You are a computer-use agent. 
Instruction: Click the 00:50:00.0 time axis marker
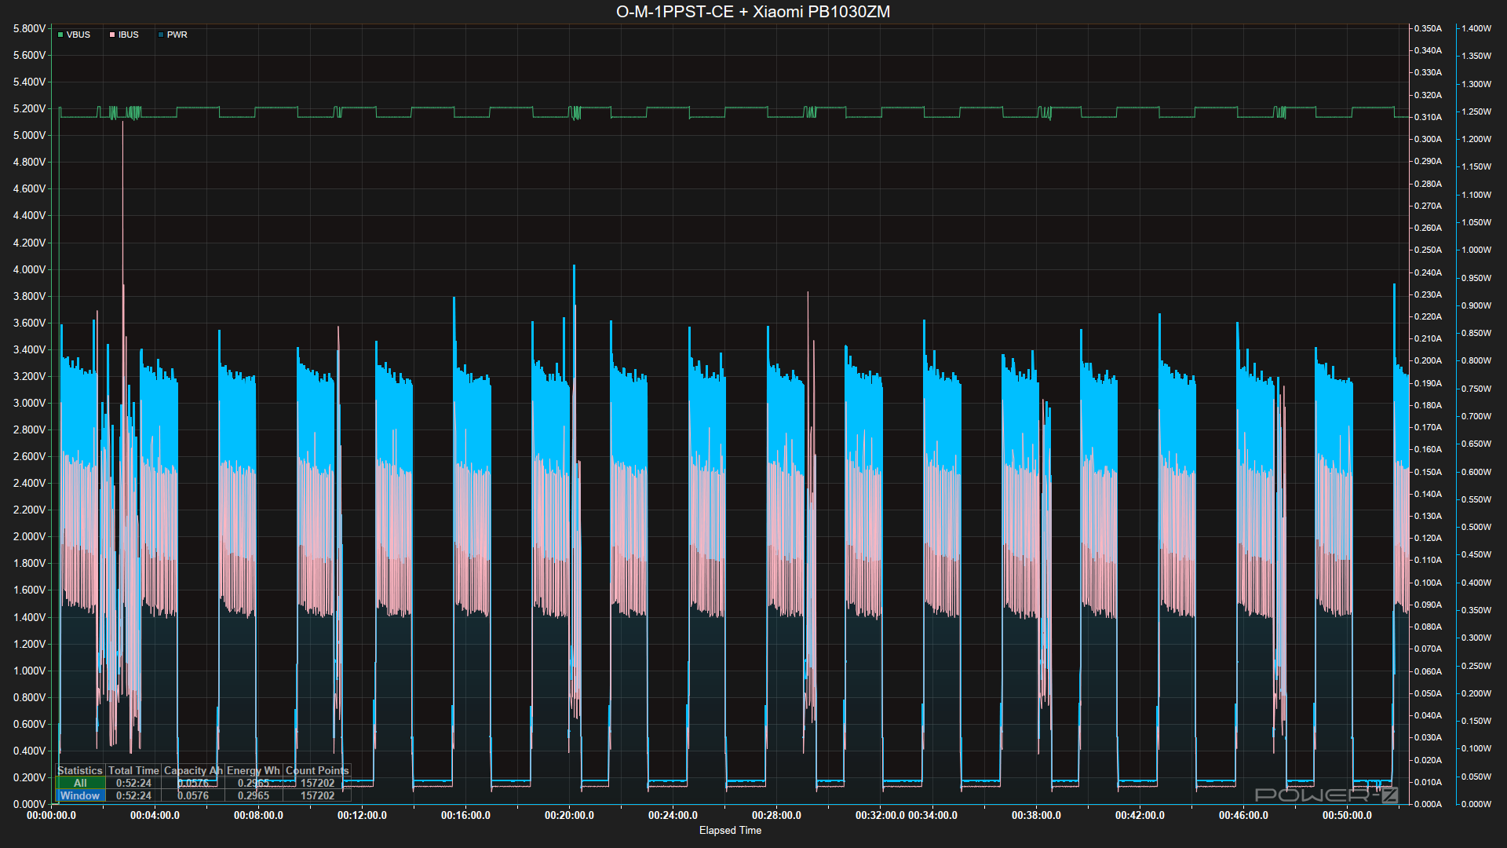tap(1347, 815)
